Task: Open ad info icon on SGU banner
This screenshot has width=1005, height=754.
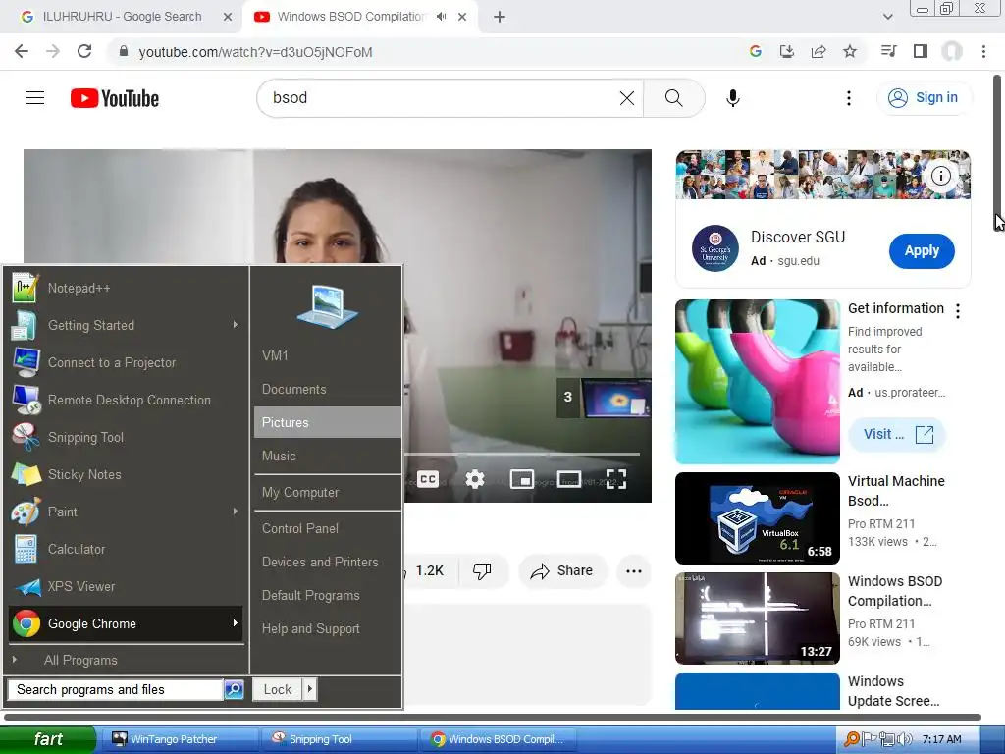Action: (940, 176)
